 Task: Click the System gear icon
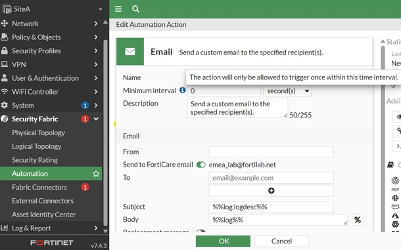5,105
